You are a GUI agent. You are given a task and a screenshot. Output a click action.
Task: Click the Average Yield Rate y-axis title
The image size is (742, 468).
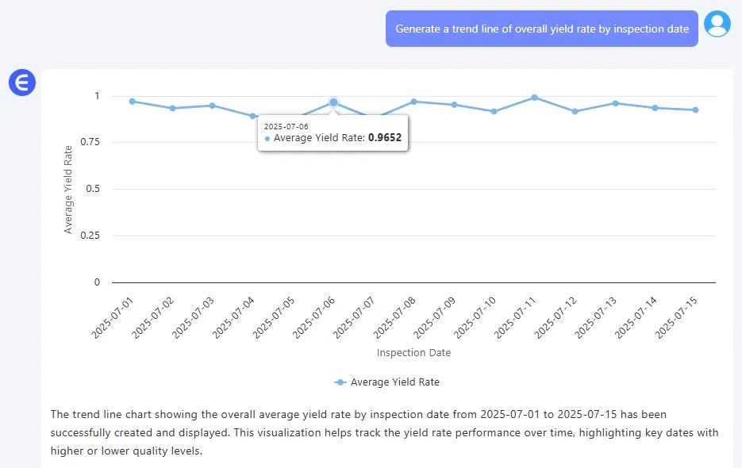click(68, 189)
